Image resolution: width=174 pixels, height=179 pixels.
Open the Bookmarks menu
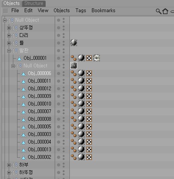103,11
